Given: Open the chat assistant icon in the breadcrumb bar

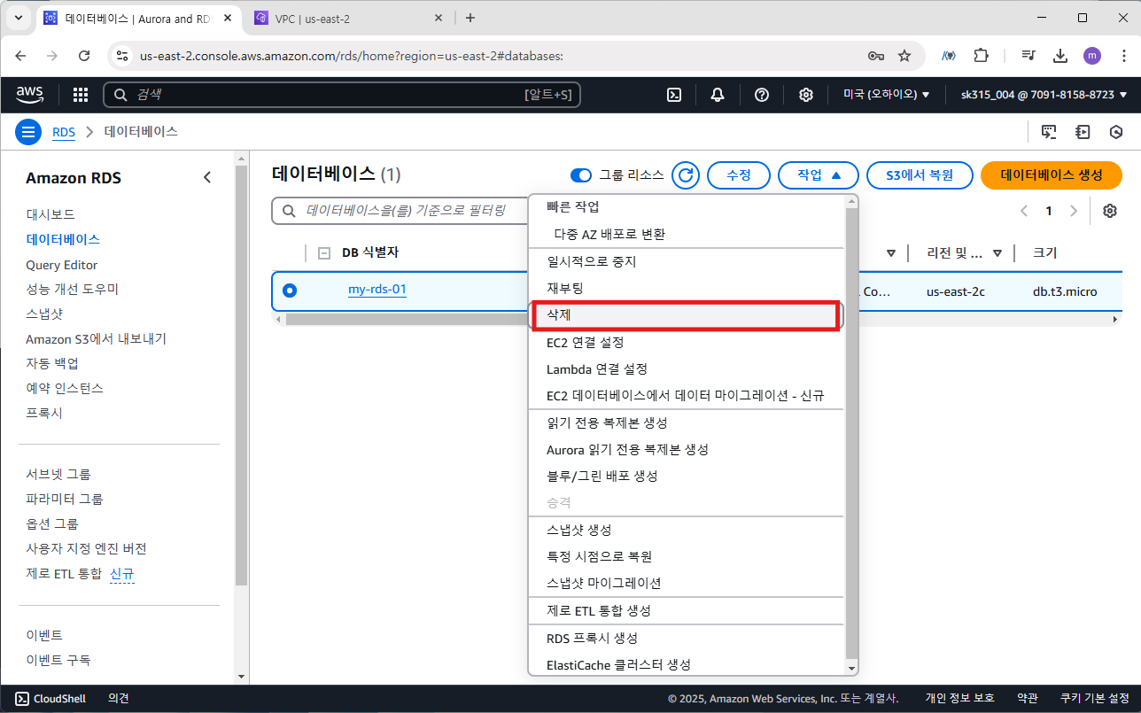Looking at the screenshot, I should coord(1049,132).
